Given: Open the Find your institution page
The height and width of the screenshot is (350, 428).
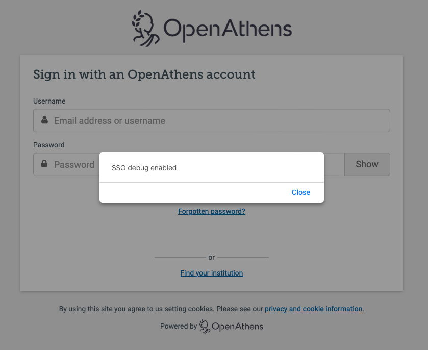Looking at the screenshot, I should pyautogui.click(x=211, y=272).
